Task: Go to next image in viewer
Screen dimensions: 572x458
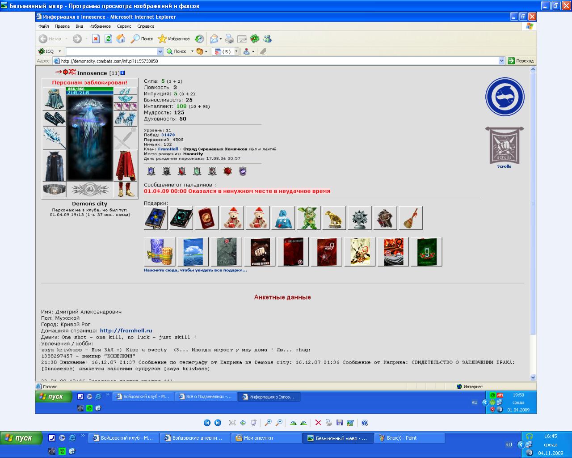Action: pyautogui.click(x=218, y=423)
